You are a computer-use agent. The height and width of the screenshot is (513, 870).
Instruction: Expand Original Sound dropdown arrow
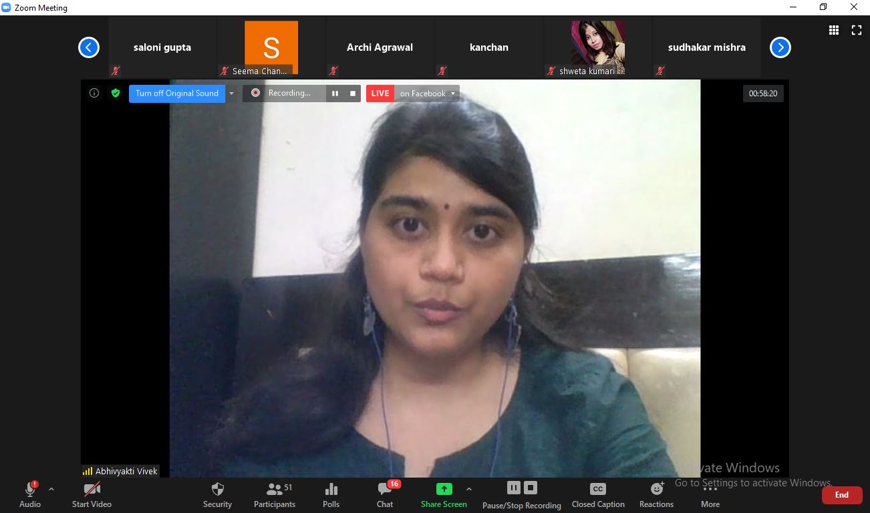point(231,94)
